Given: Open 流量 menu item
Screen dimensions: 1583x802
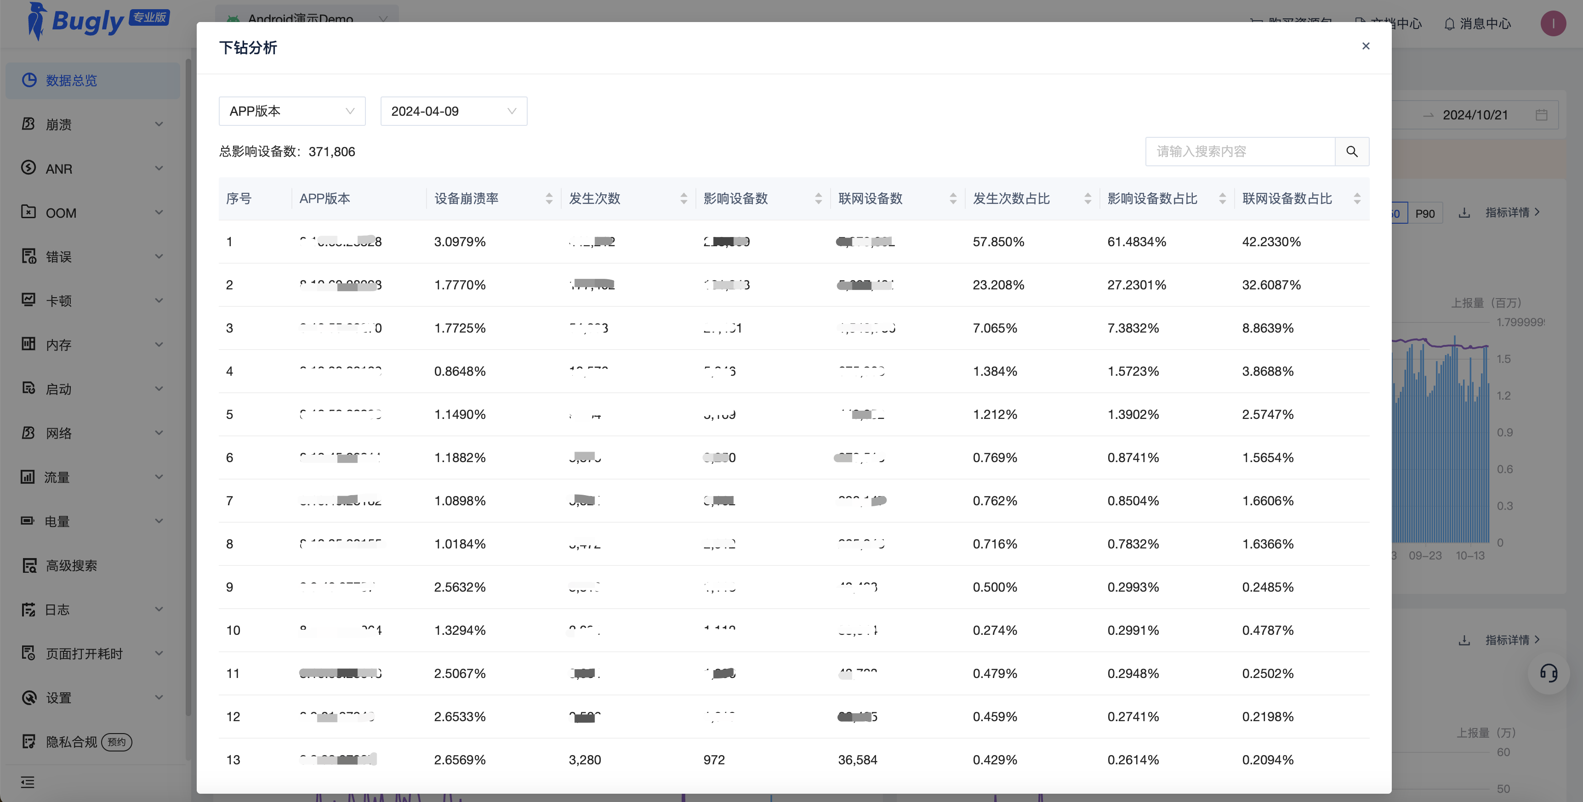Looking at the screenshot, I should (x=93, y=477).
